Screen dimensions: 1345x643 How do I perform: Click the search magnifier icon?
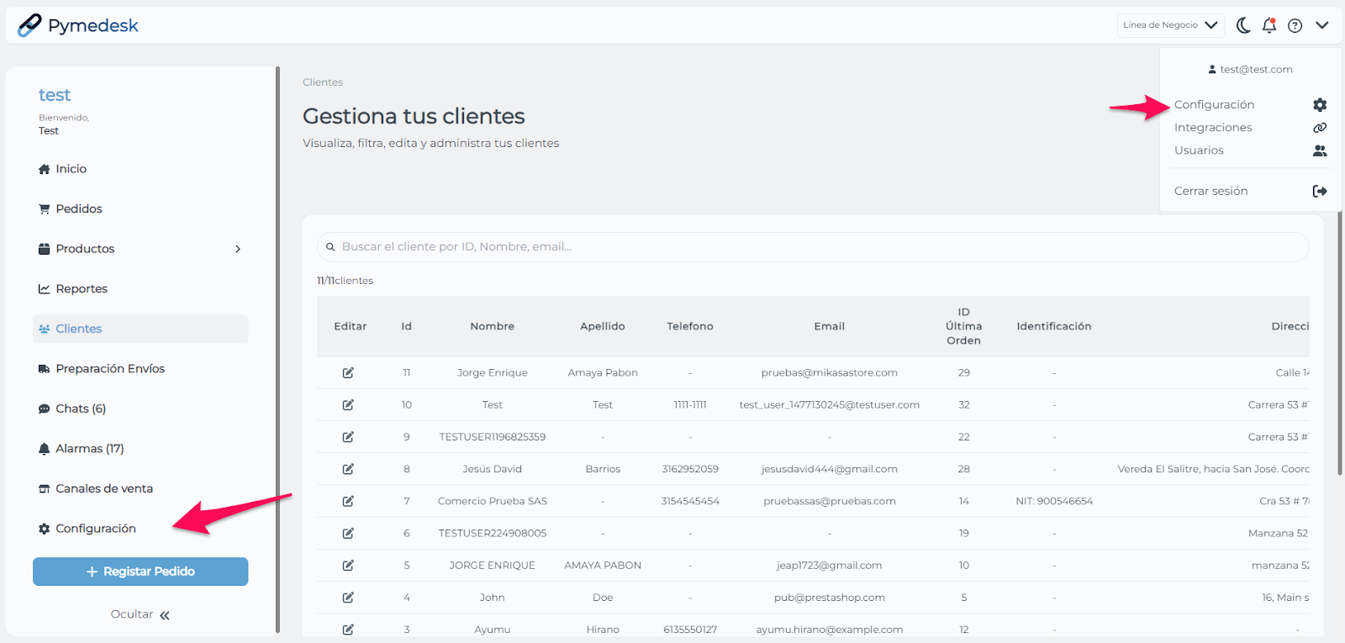point(330,247)
